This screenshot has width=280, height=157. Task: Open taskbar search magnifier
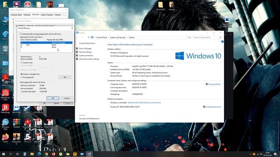point(10,154)
